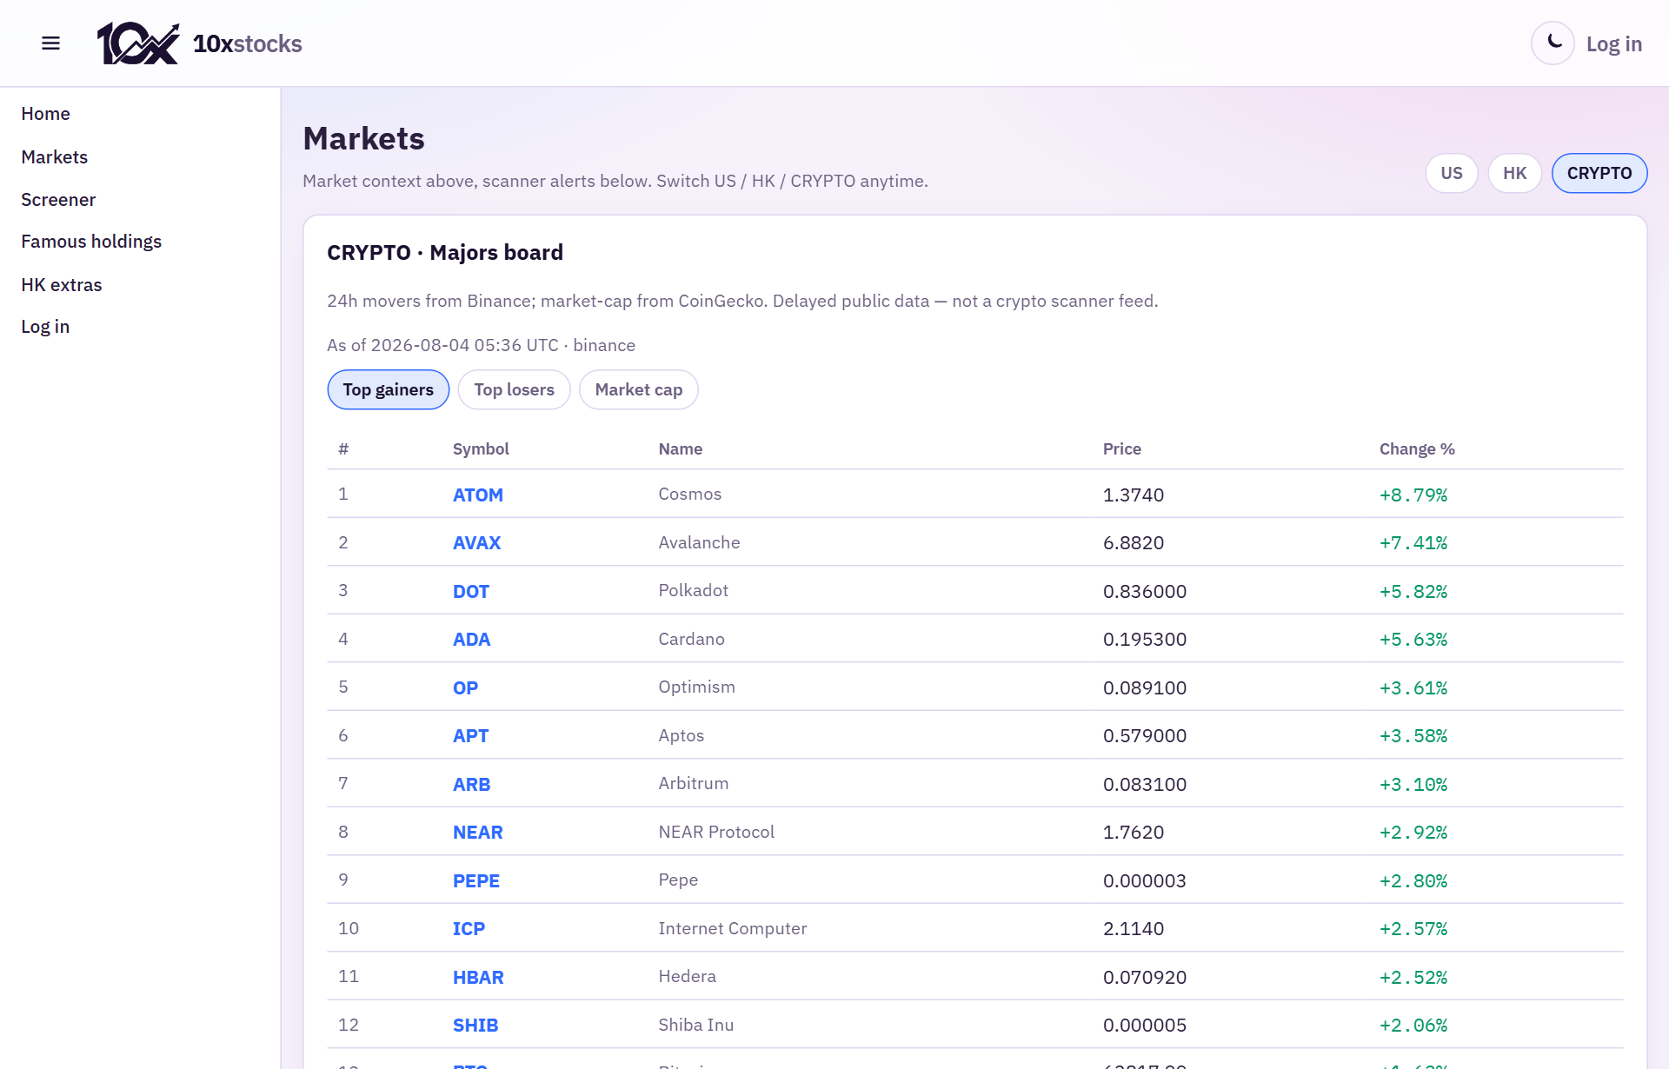
Task: Click the price 2.1140
Action: (x=1134, y=929)
